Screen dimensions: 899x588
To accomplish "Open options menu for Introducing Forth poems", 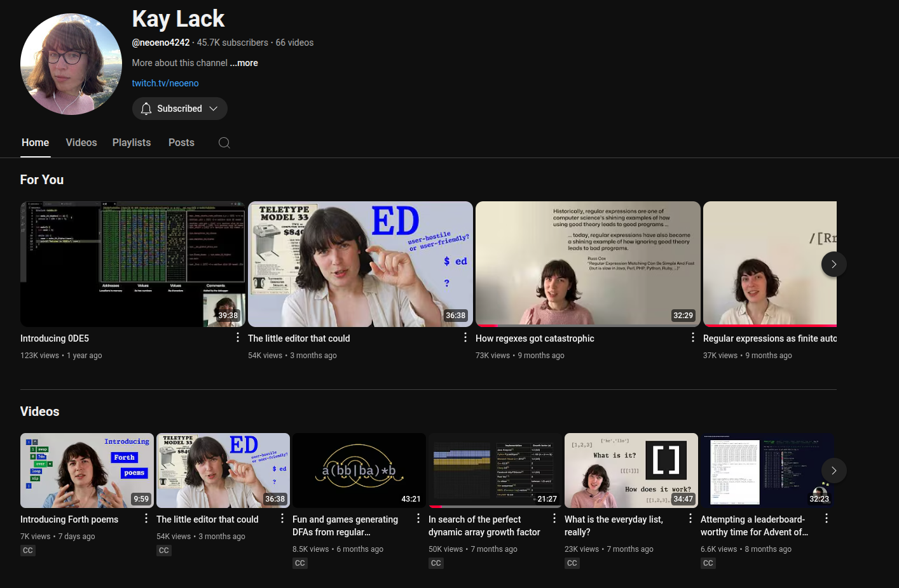I will (x=146, y=518).
